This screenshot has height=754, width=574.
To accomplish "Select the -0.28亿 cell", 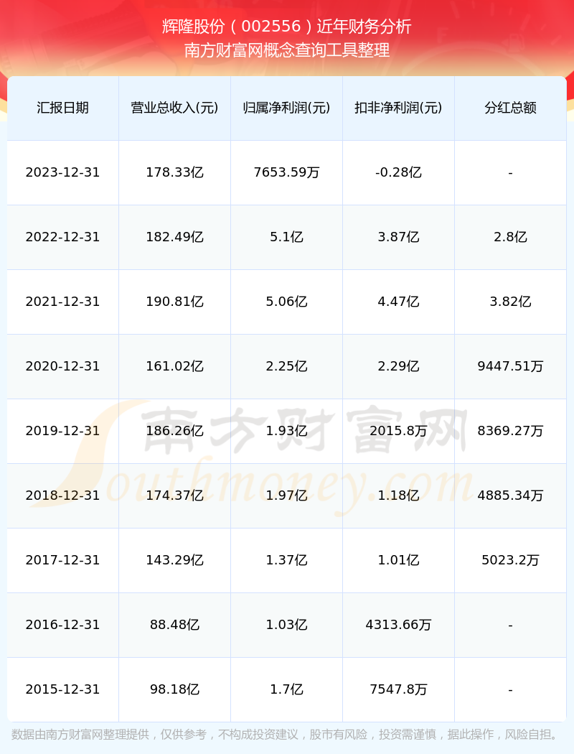I will (399, 172).
